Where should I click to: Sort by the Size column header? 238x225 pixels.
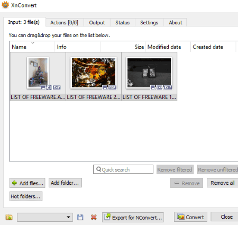(x=123, y=47)
